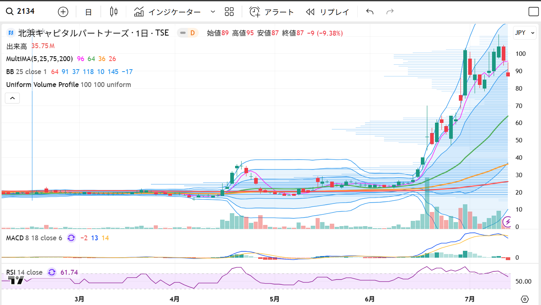Click MultiMA value 96 in magenta

(x=81, y=59)
